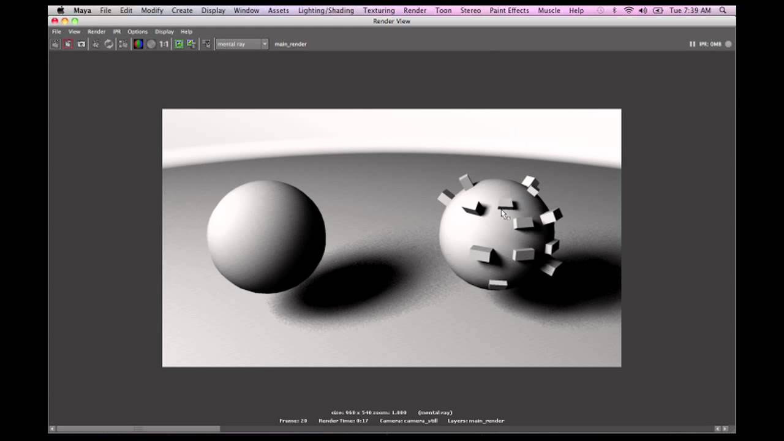The width and height of the screenshot is (784, 441).
Task: Toggle Display RGB channels icon
Action: point(138,44)
